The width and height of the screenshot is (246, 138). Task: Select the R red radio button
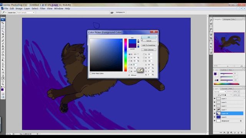[130, 65]
